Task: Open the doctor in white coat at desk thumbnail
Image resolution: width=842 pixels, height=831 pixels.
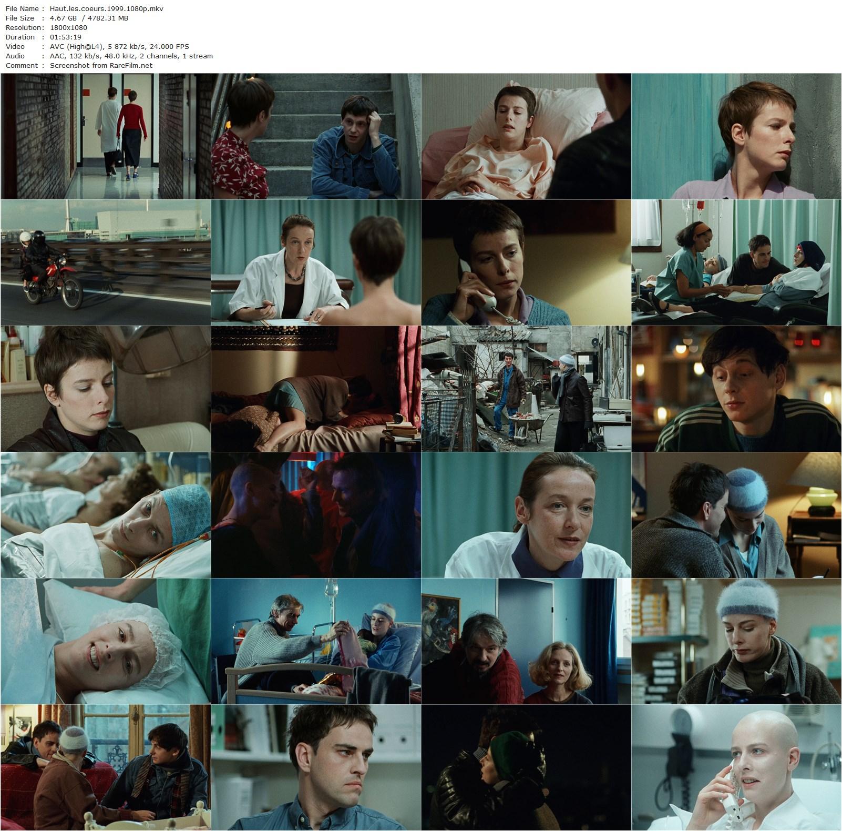Action: pos(316,262)
